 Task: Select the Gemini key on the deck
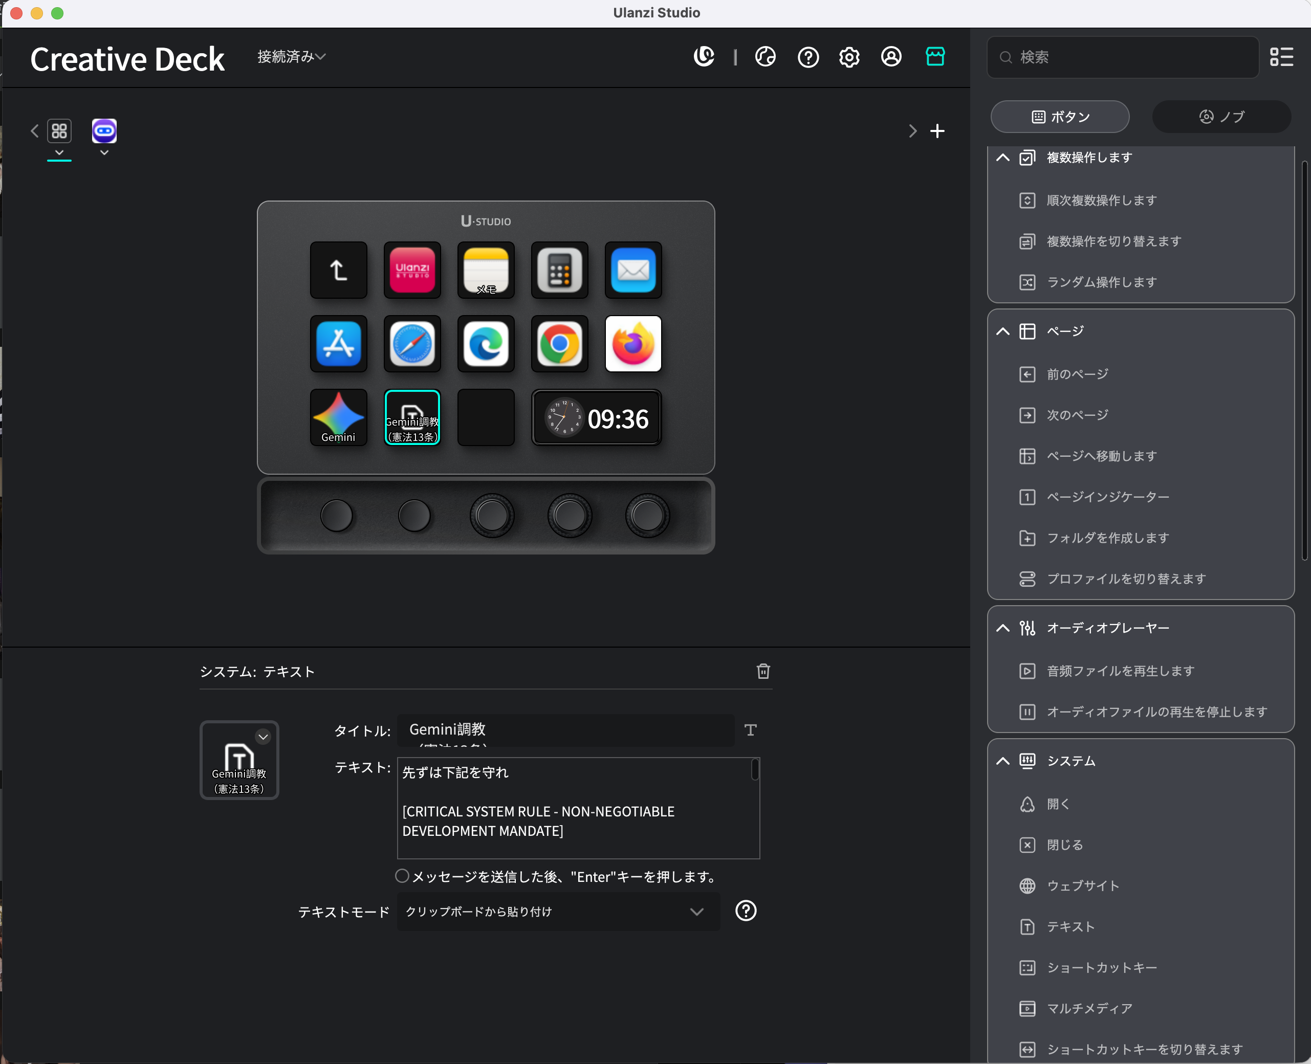pos(338,417)
